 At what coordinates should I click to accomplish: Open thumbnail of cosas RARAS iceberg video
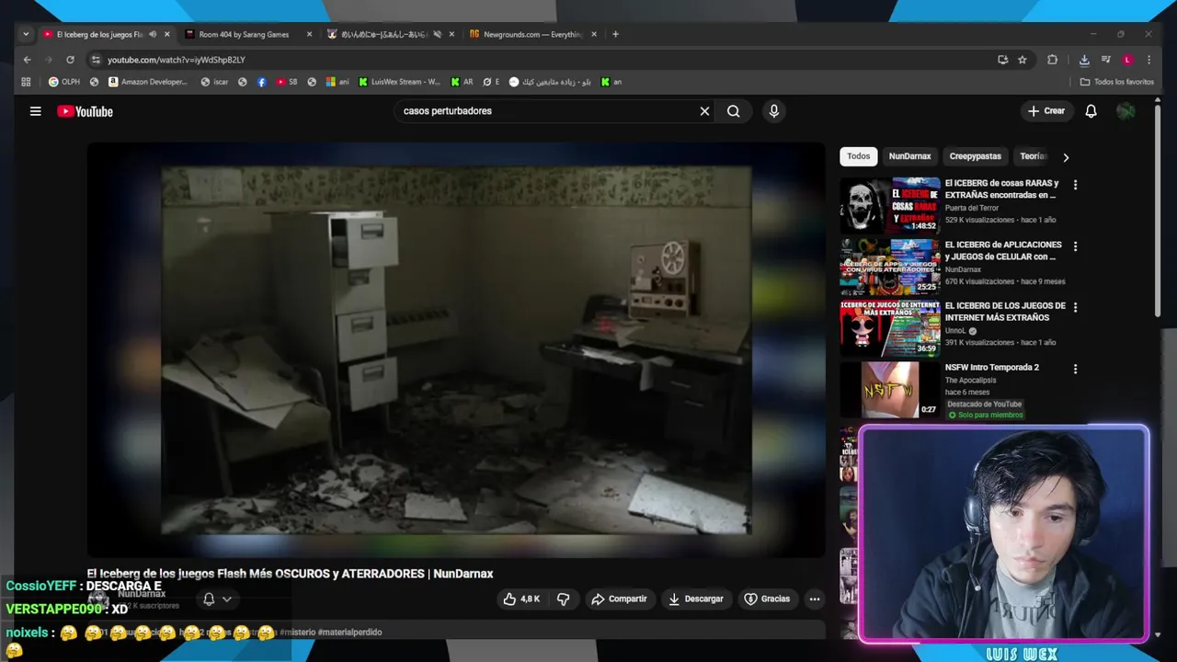[x=889, y=205]
